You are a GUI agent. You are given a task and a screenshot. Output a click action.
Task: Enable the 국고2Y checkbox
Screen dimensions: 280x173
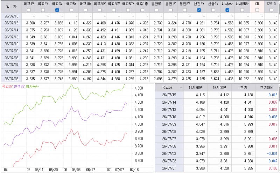tap(43, 10)
